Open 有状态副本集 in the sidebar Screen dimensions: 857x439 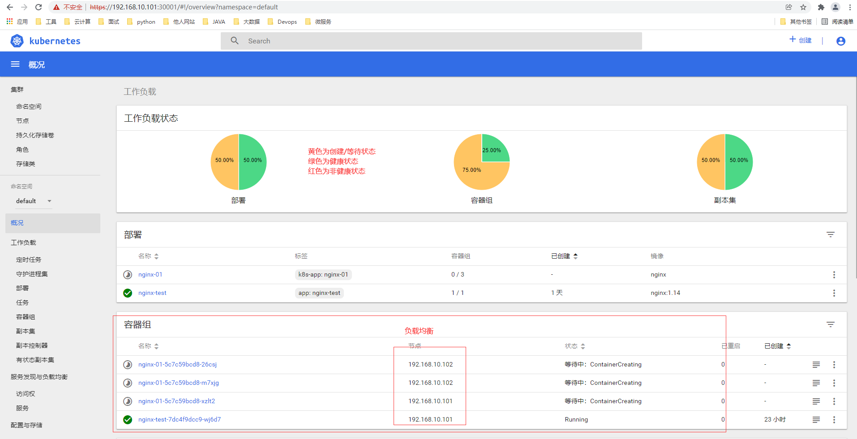(x=35, y=360)
